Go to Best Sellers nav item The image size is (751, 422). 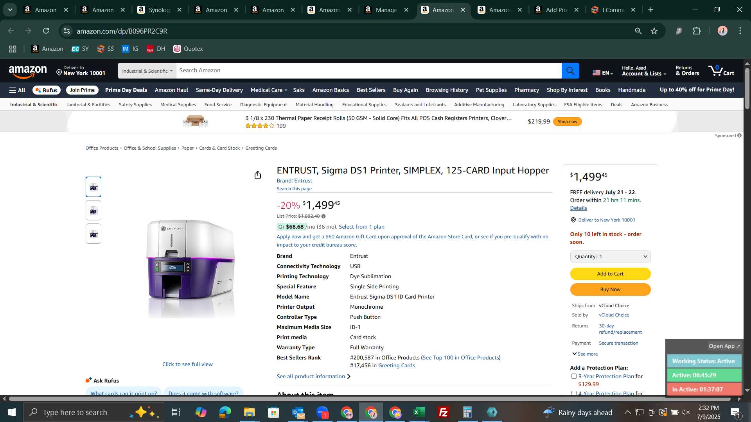click(371, 90)
